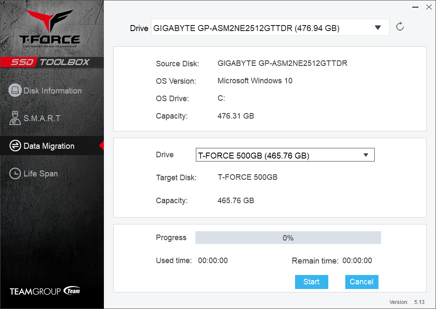The width and height of the screenshot is (436, 309).
Task: Click the Used time value 00:00:00
Action: point(213,261)
